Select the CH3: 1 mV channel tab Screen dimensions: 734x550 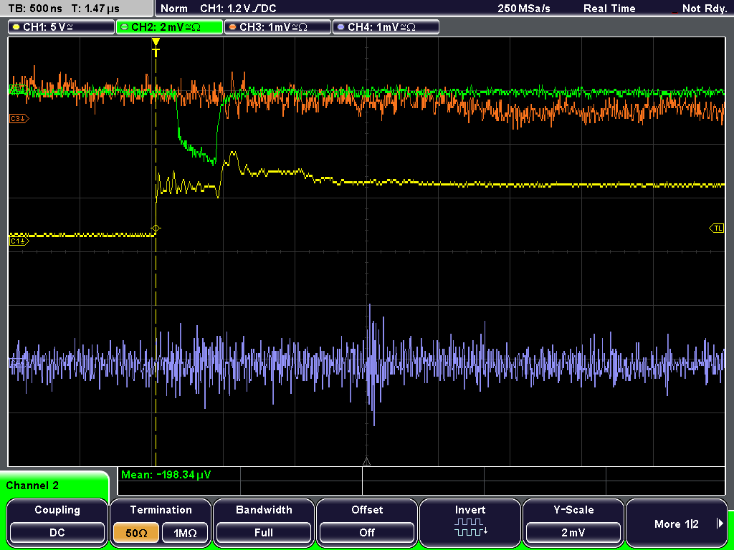(x=277, y=27)
